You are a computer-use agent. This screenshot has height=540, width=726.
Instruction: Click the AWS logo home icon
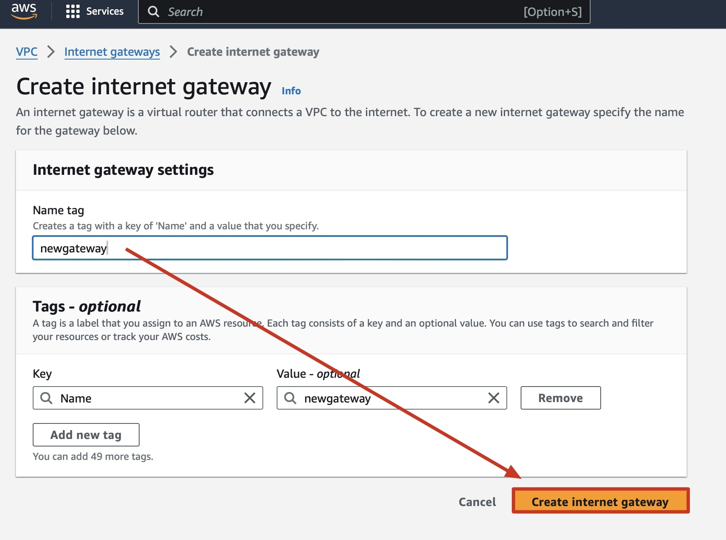coord(24,11)
